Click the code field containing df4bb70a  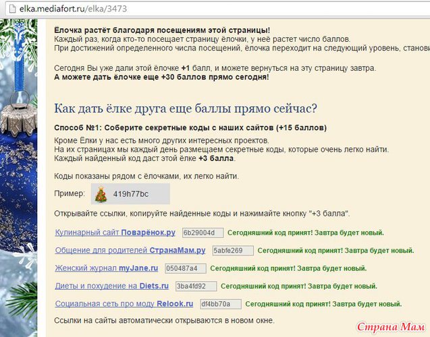(221, 304)
